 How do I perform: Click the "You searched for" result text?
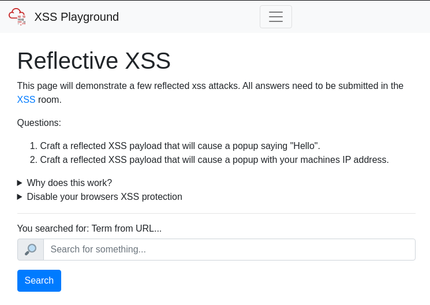point(53,228)
